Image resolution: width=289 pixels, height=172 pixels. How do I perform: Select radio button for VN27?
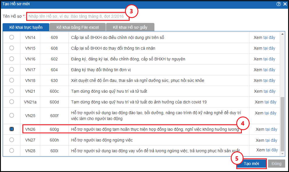coord(12,140)
